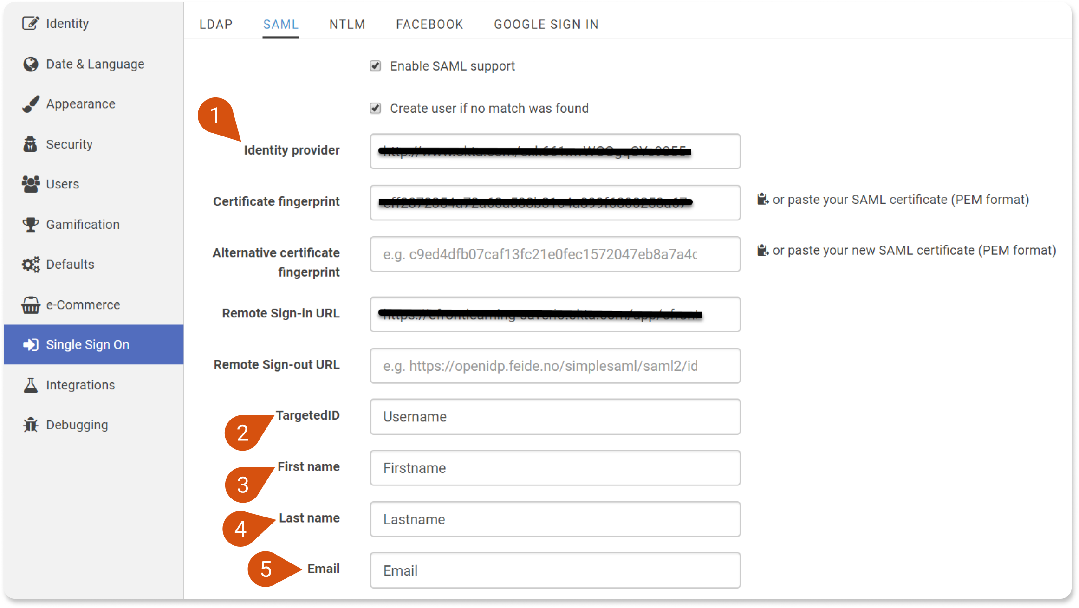
Task: Click the Date & Language globe icon
Action: [x=31, y=64]
